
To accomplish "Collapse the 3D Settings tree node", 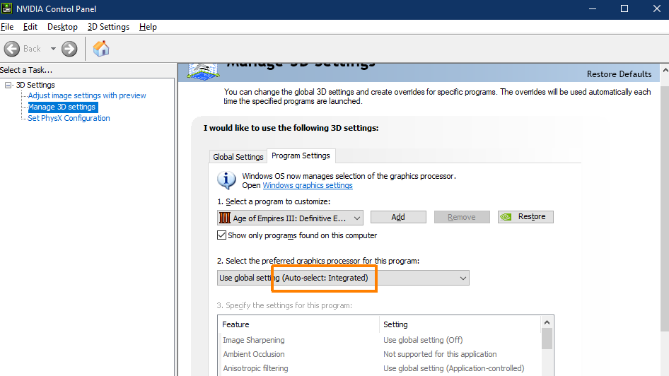I will (x=8, y=85).
